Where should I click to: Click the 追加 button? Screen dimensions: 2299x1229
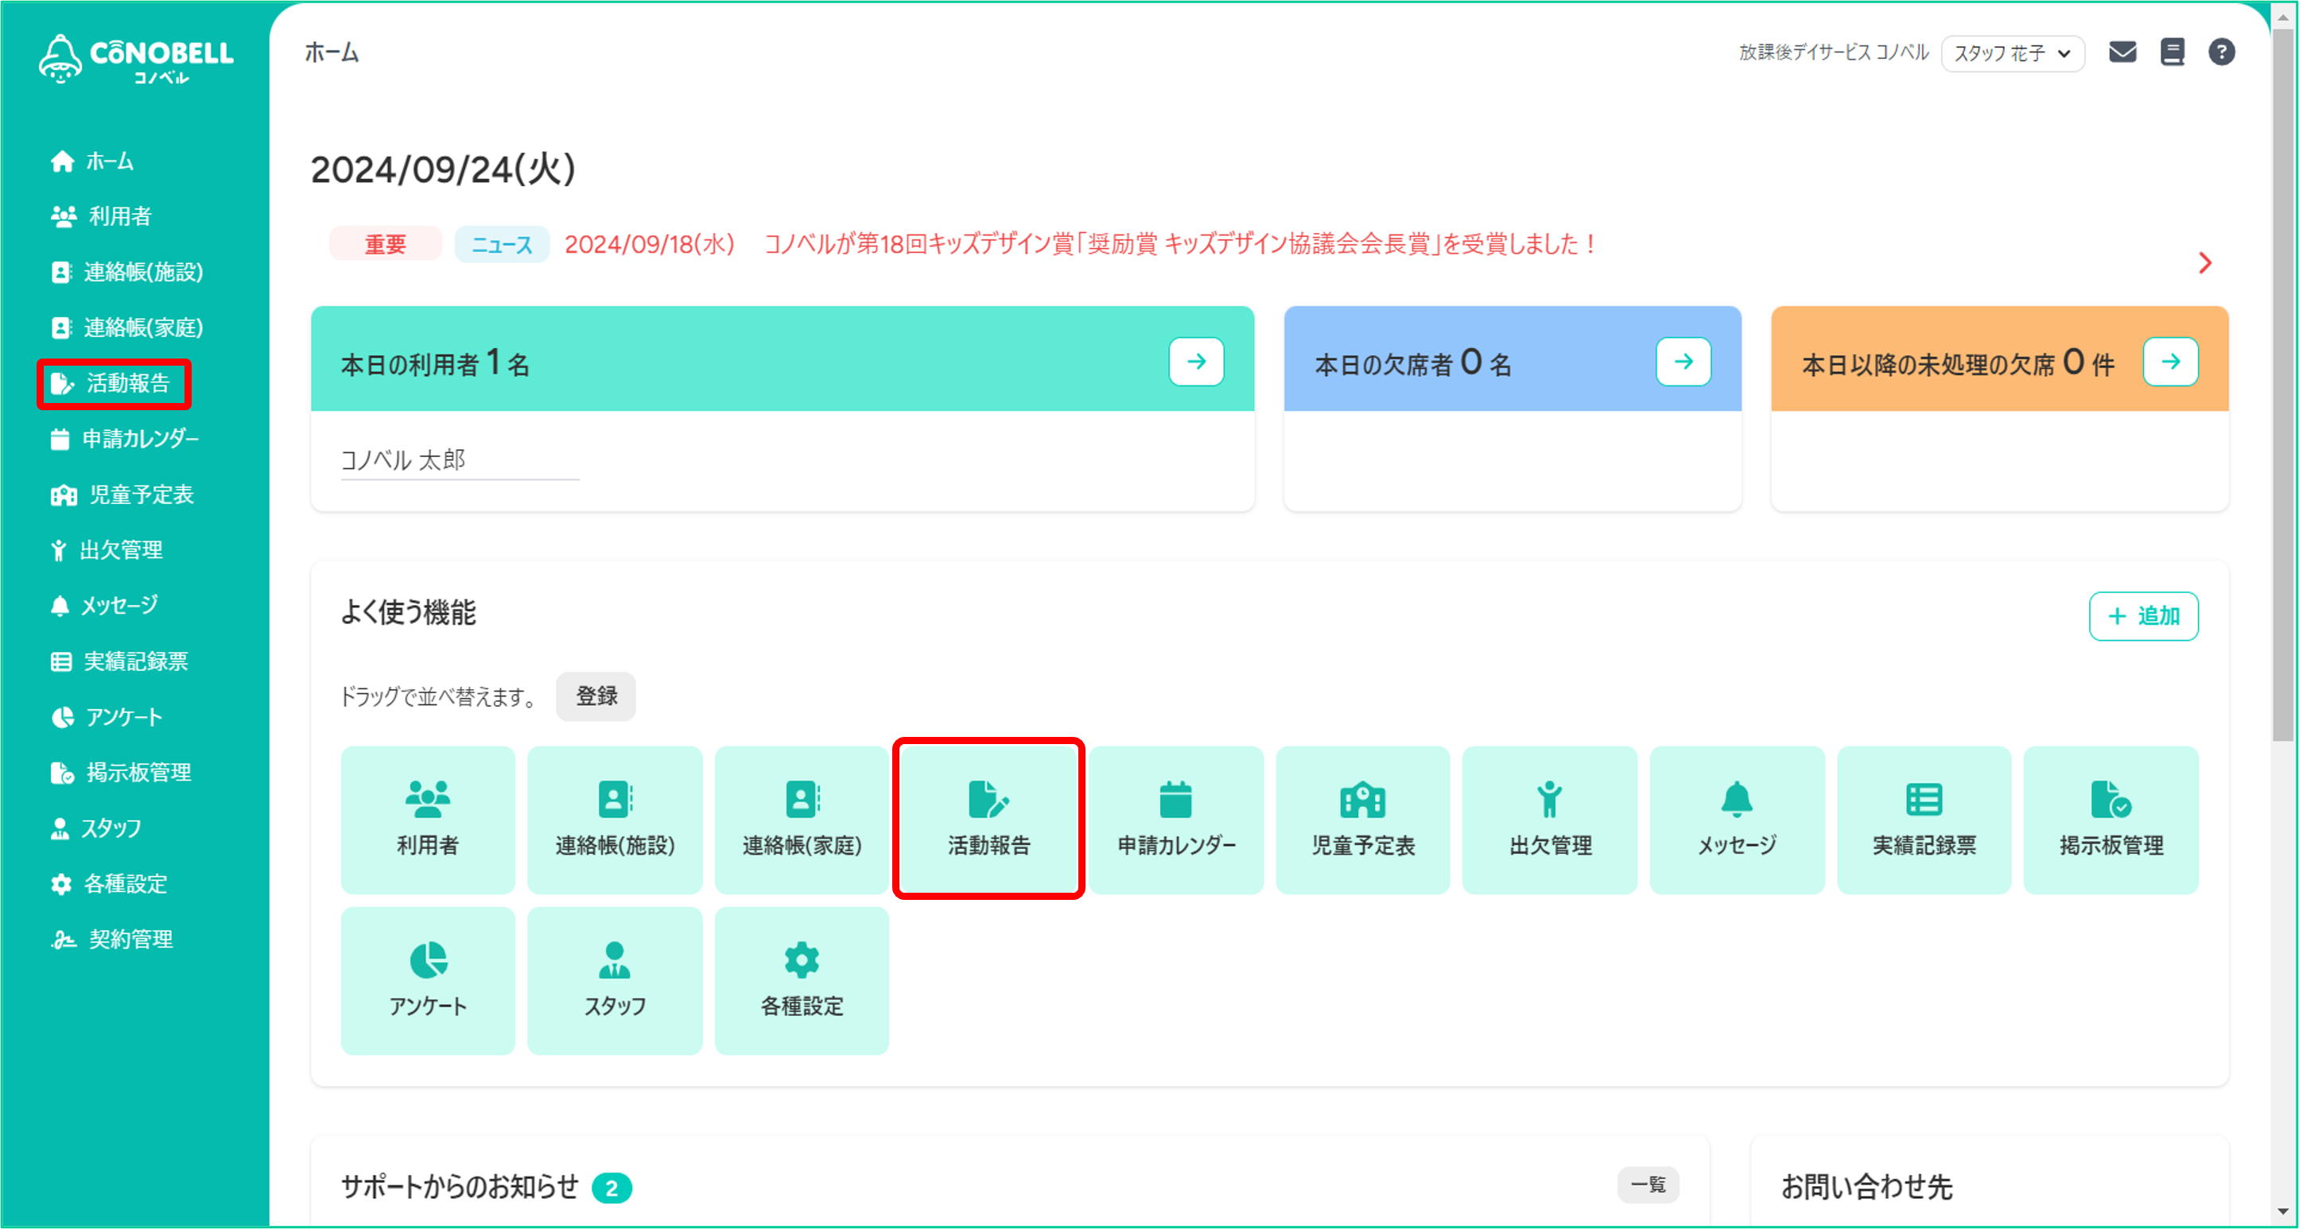2143,616
